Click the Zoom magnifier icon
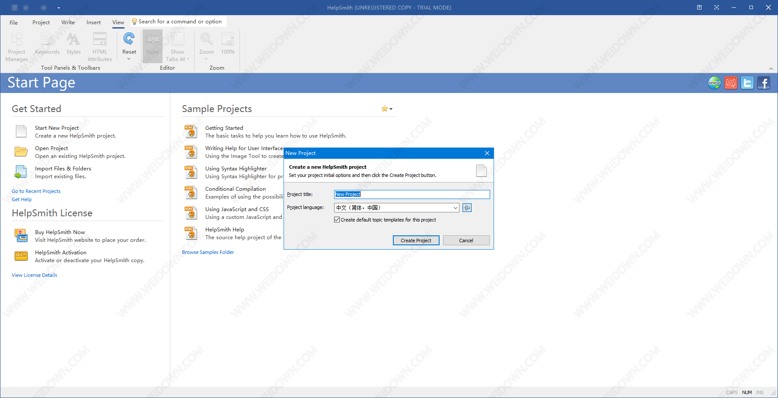 point(207,39)
